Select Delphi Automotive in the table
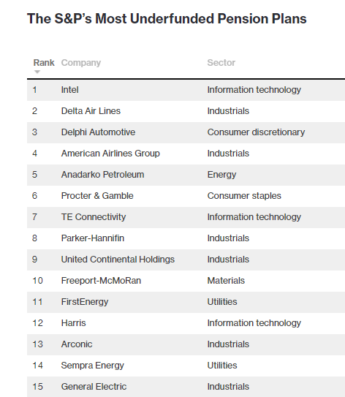 click(98, 132)
